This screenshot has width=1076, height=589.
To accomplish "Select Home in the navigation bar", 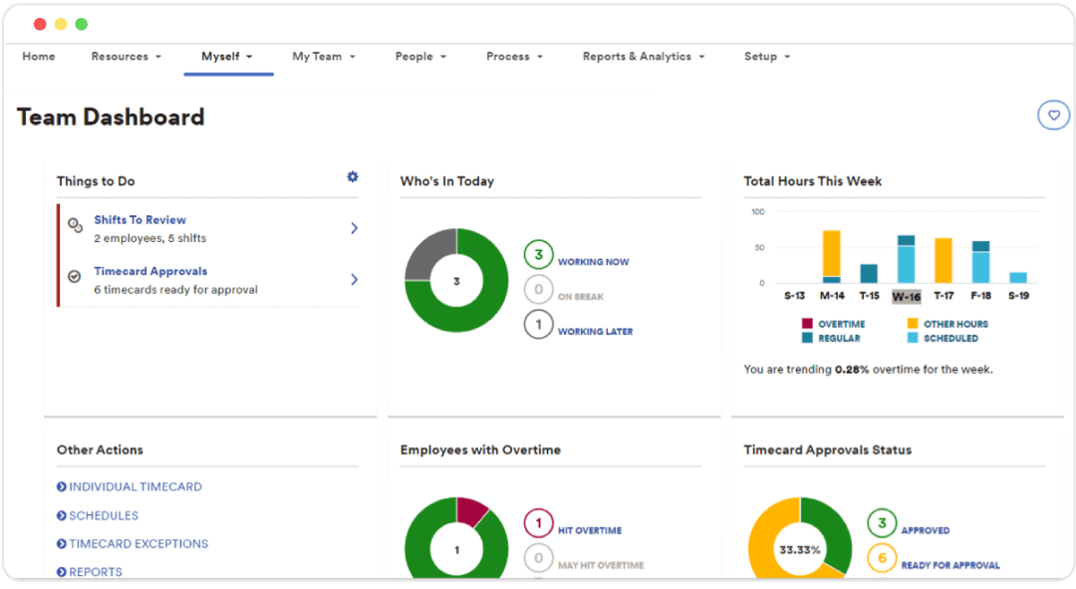I will click(38, 57).
